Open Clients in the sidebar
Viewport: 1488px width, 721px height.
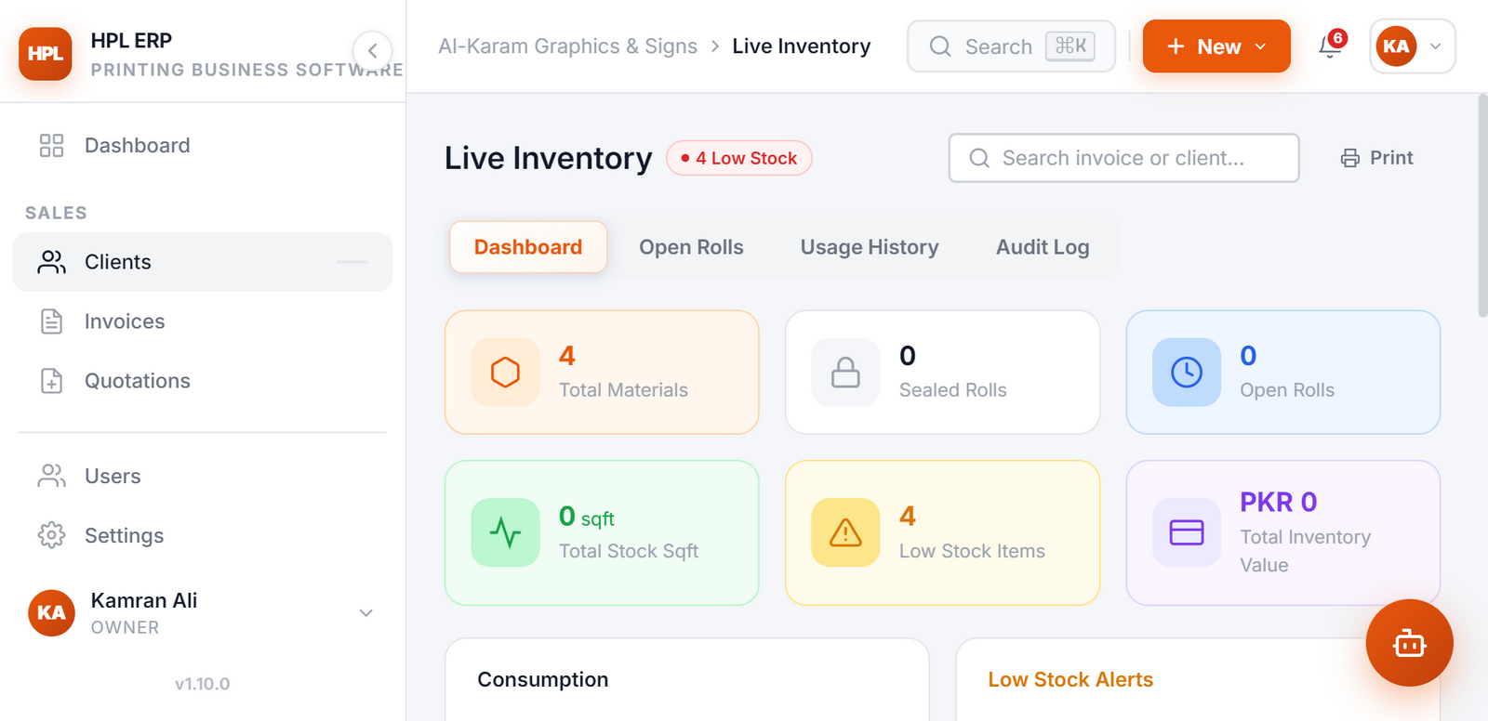[202, 262]
